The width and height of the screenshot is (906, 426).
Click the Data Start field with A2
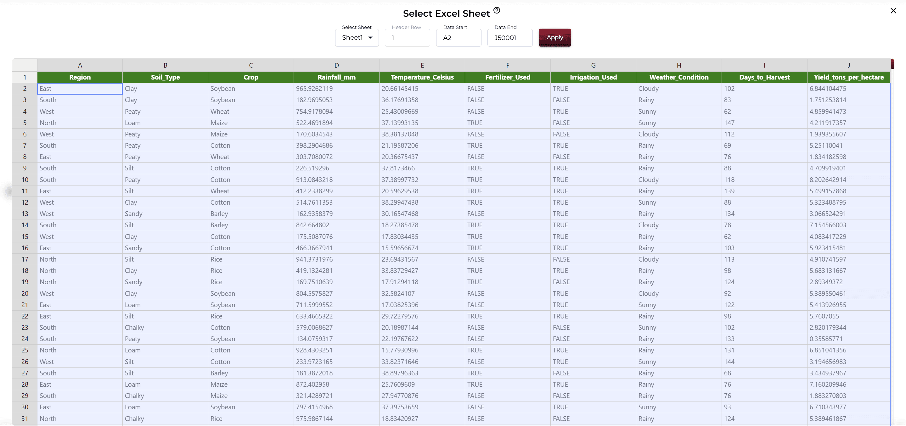pos(459,38)
